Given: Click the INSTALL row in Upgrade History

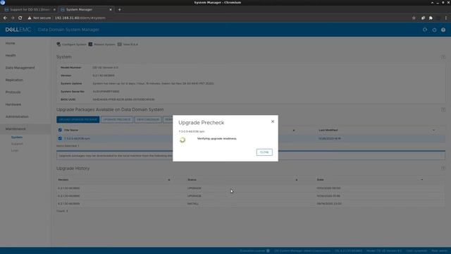Looking at the screenshot, I should [250, 204].
